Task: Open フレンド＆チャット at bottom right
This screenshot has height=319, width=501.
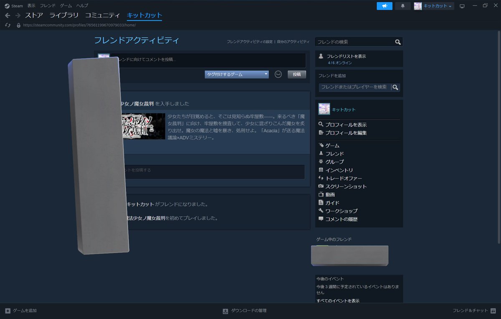Action: pyautogui.click(x=474, y=311)
